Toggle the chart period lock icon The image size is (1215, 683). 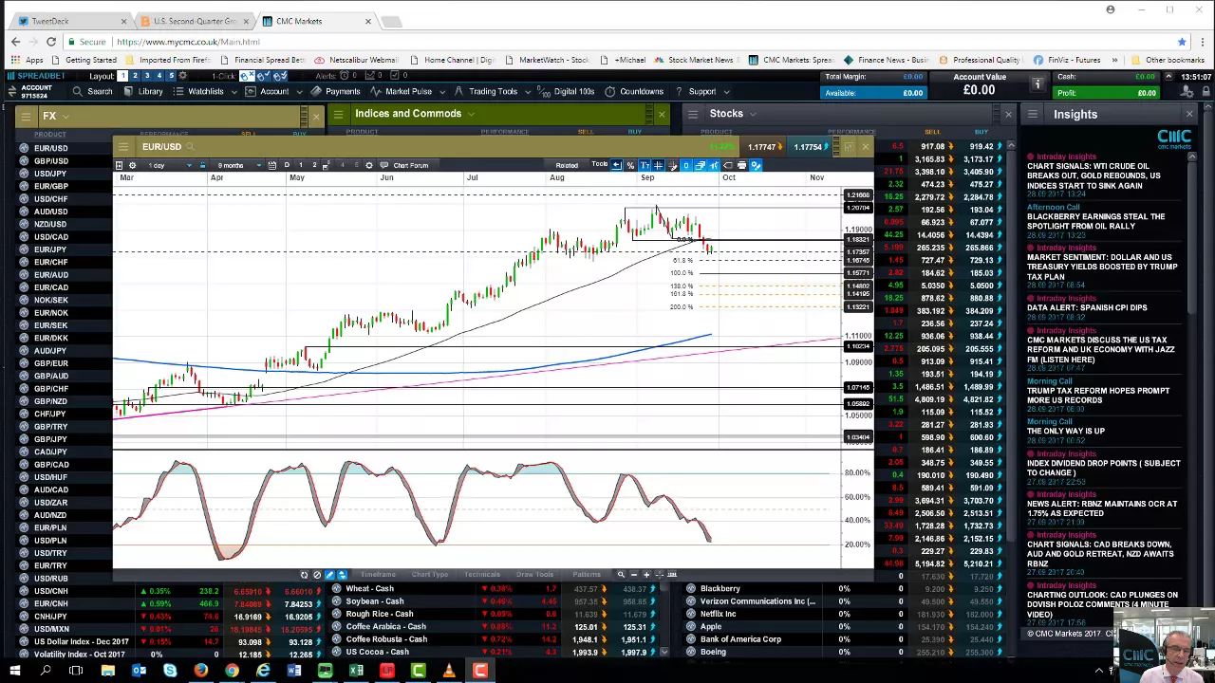[202, 165]
